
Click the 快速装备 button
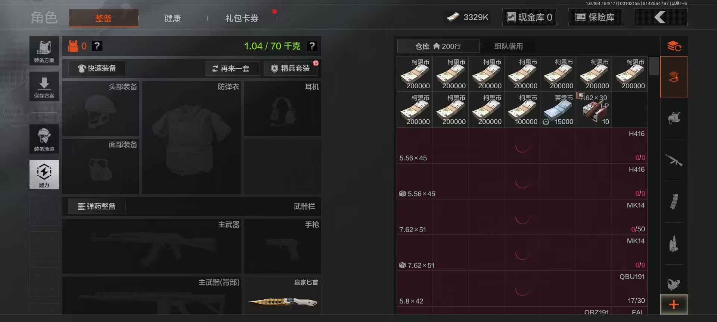coord(97,69)
